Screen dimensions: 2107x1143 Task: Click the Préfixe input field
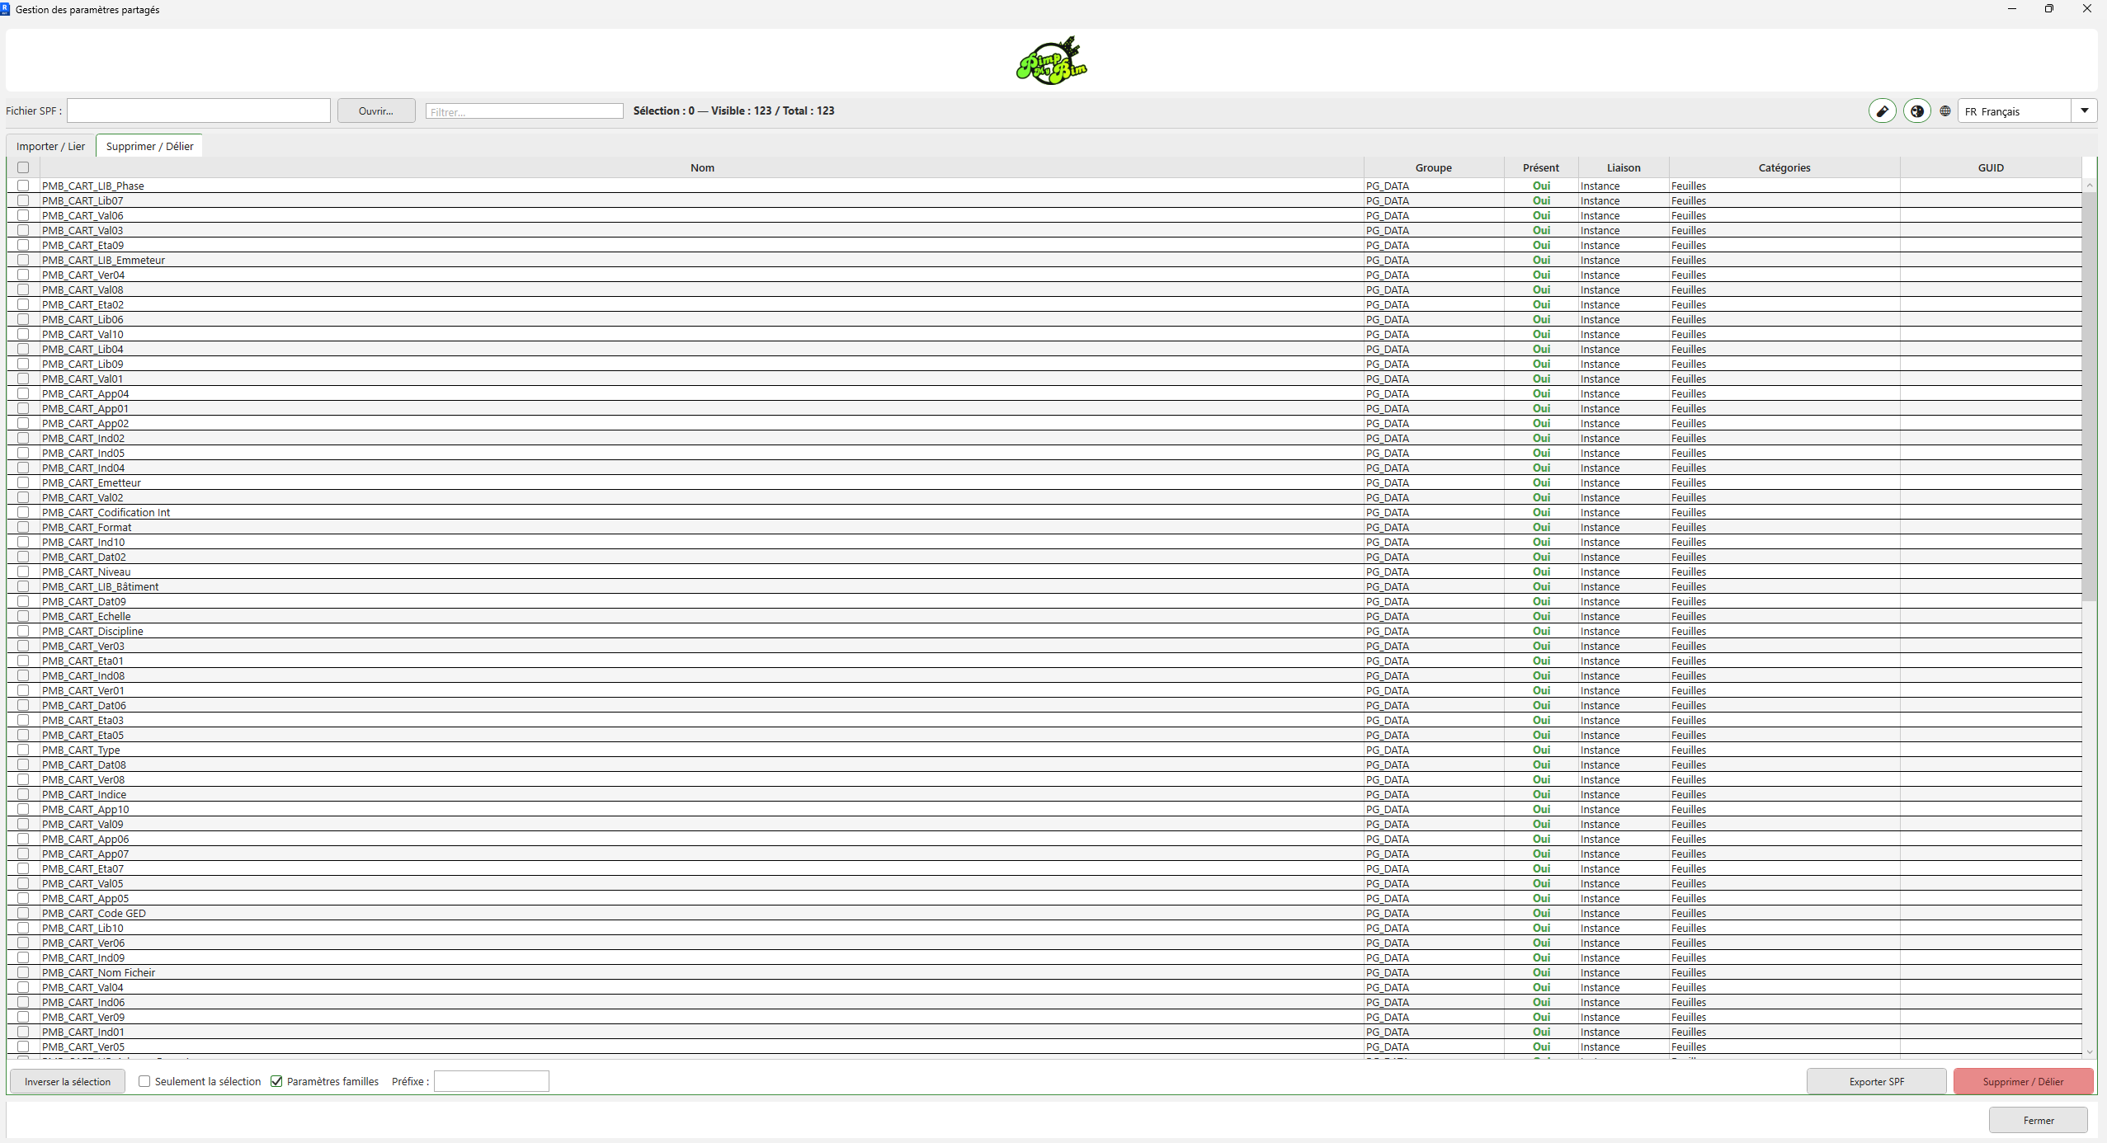492,1081
